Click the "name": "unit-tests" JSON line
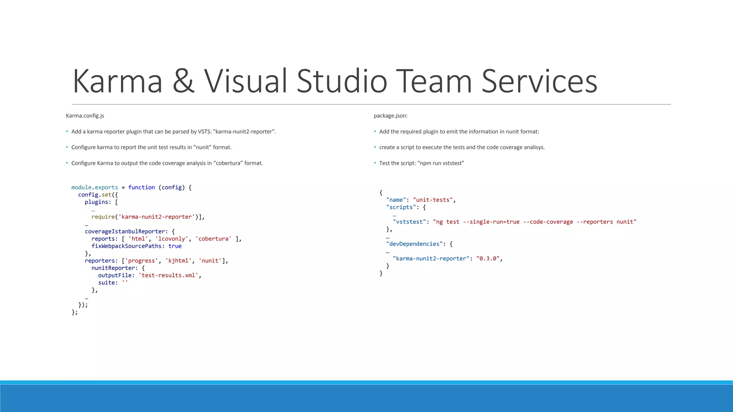This screenshot has width=733, height=412. coord(421,200)
